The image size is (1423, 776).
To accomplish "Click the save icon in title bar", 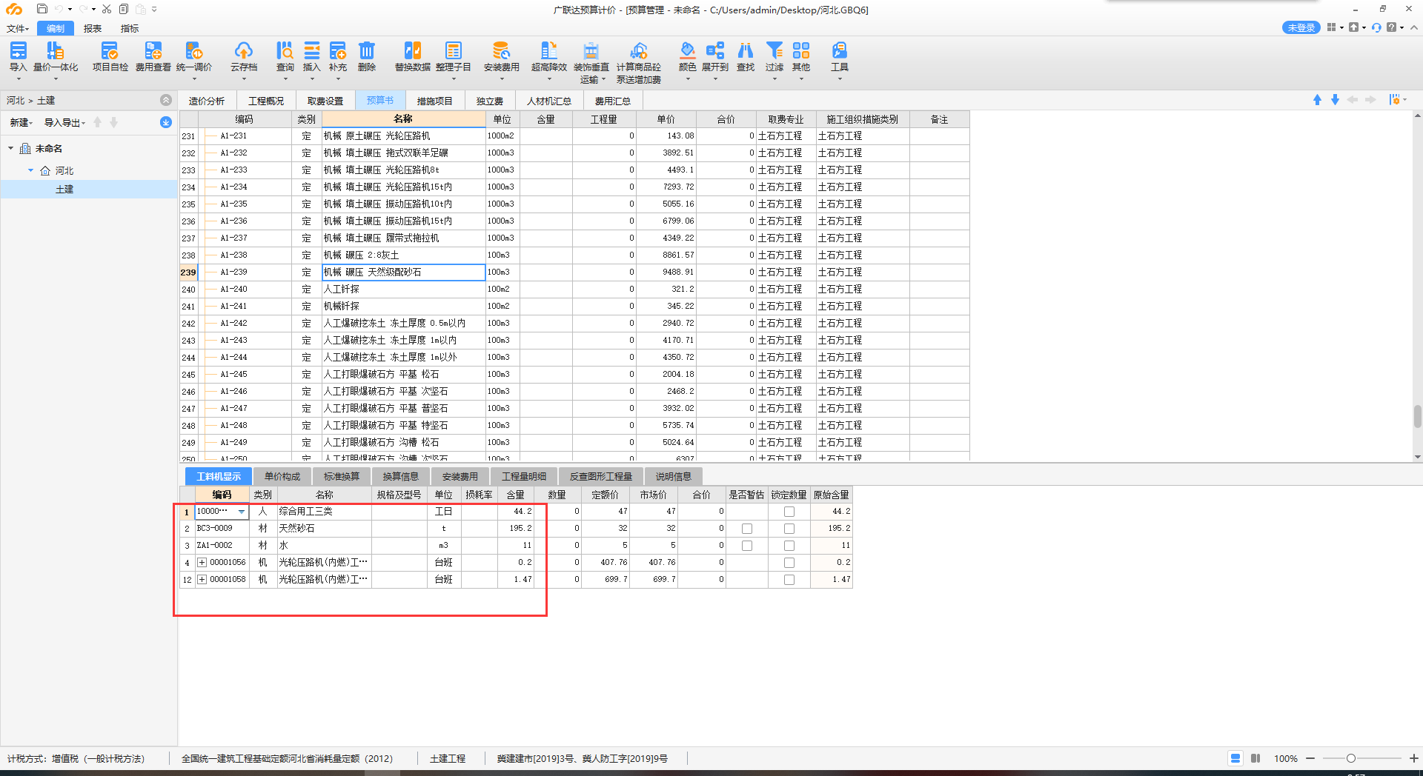I will click(42, 9).
